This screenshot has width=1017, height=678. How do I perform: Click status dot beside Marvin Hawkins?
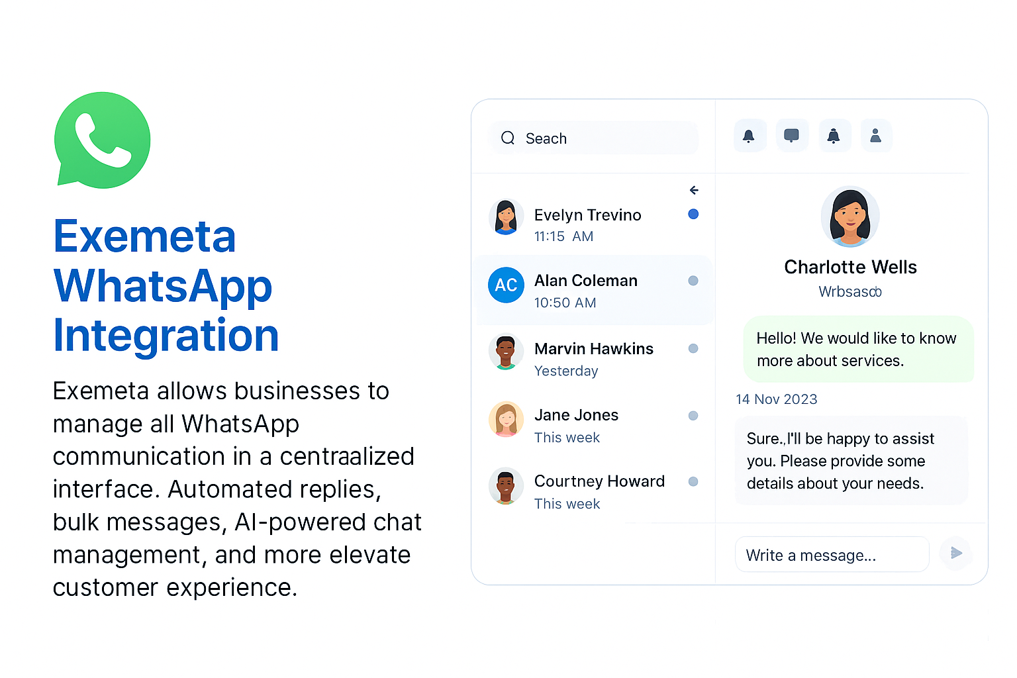click(693, 348)
